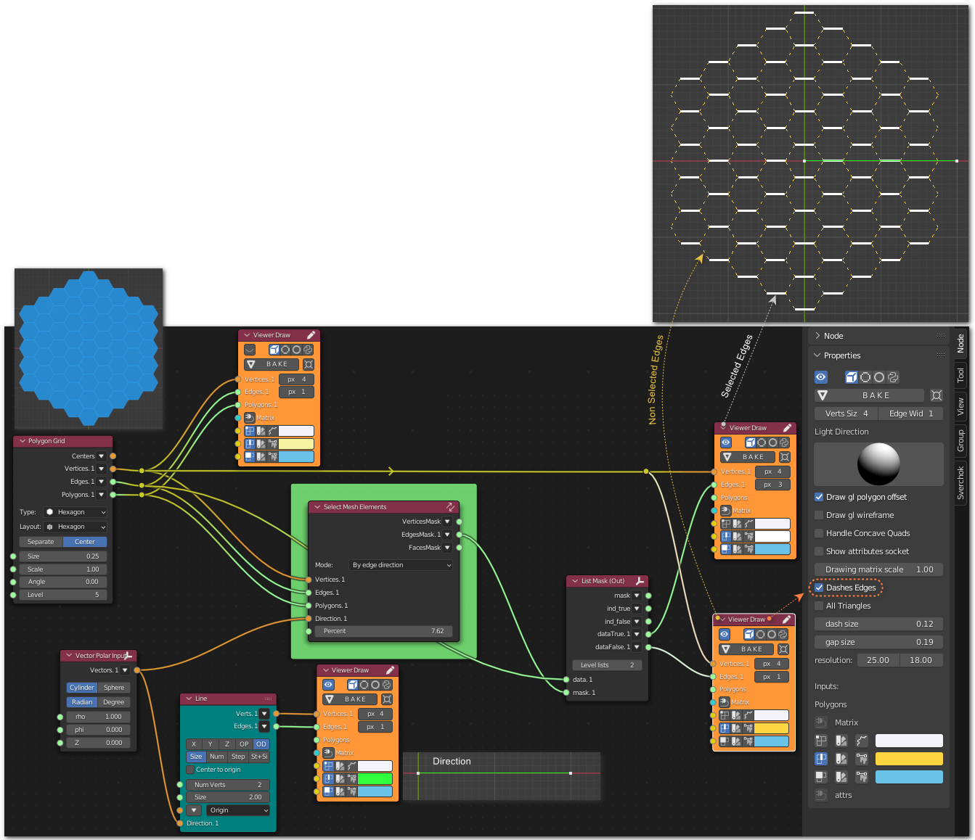The image size is (975, 840).
Task: Click the gap size field in Properties
Action: [878, 642]
